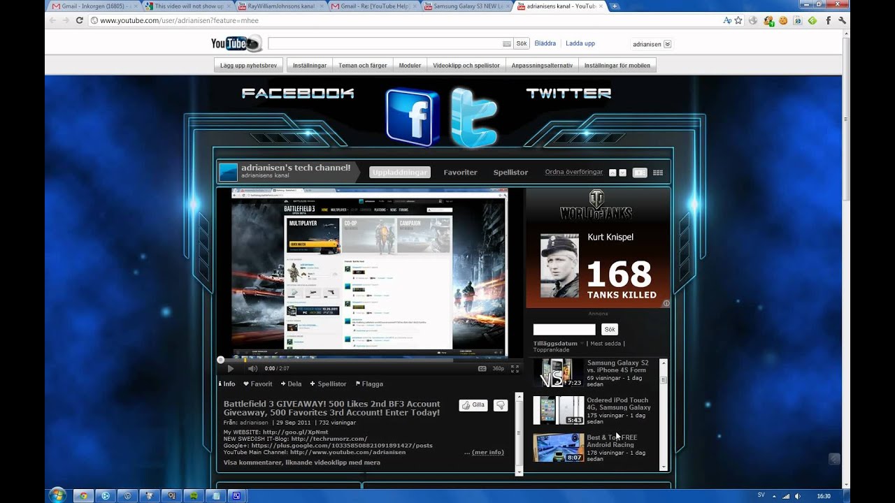Open the Ordered iPod Touch 4G video thumbnail
Image resolution: width=895 pixels, height=503 pixels.
[x=558, y=410]
